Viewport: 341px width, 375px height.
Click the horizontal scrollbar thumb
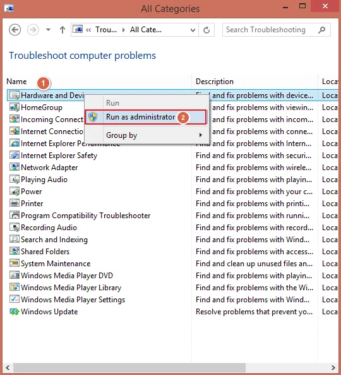[129, 367]
